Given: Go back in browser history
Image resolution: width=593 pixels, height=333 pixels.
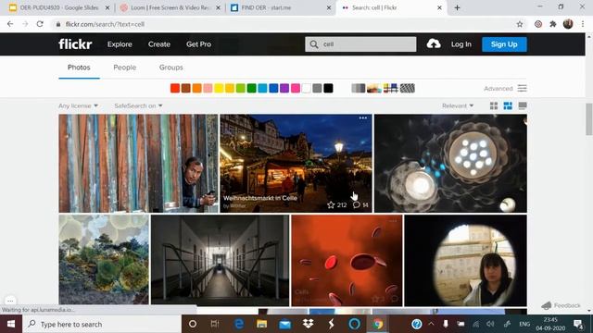Looking at the screenshot, I should tap(10, 24).
